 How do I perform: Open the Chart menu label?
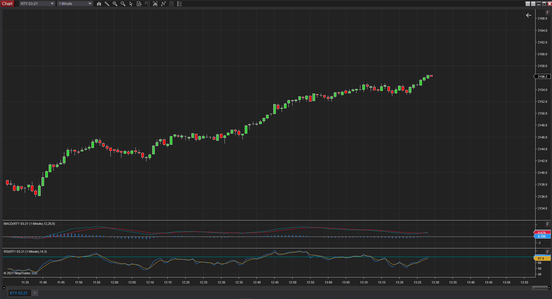click(7, 4)
